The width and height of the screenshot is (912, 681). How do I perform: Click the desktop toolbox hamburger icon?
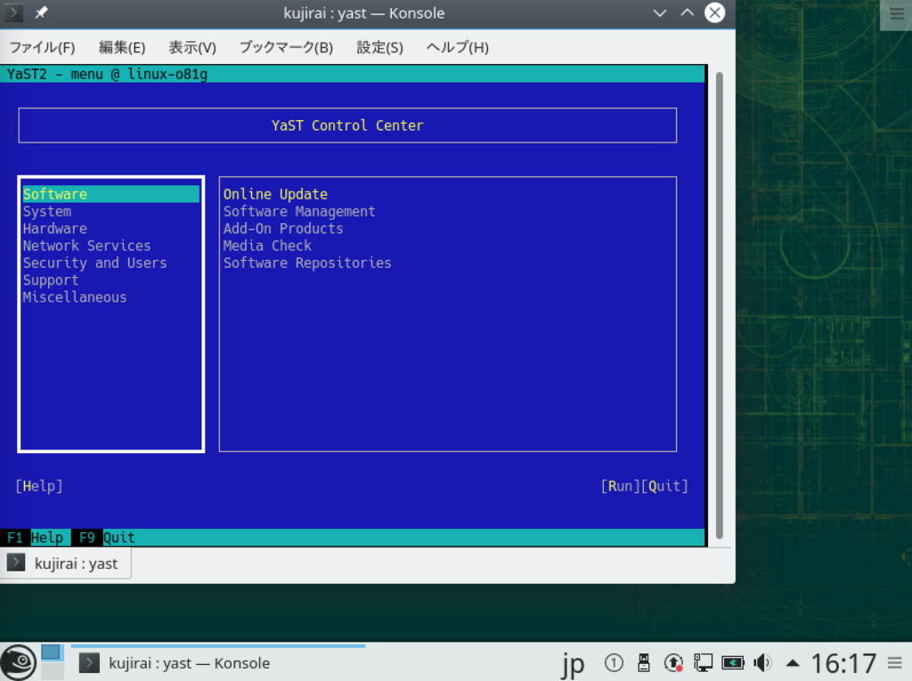897,14
